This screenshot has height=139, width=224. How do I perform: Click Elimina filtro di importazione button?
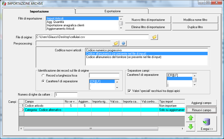tap(148, 27)
